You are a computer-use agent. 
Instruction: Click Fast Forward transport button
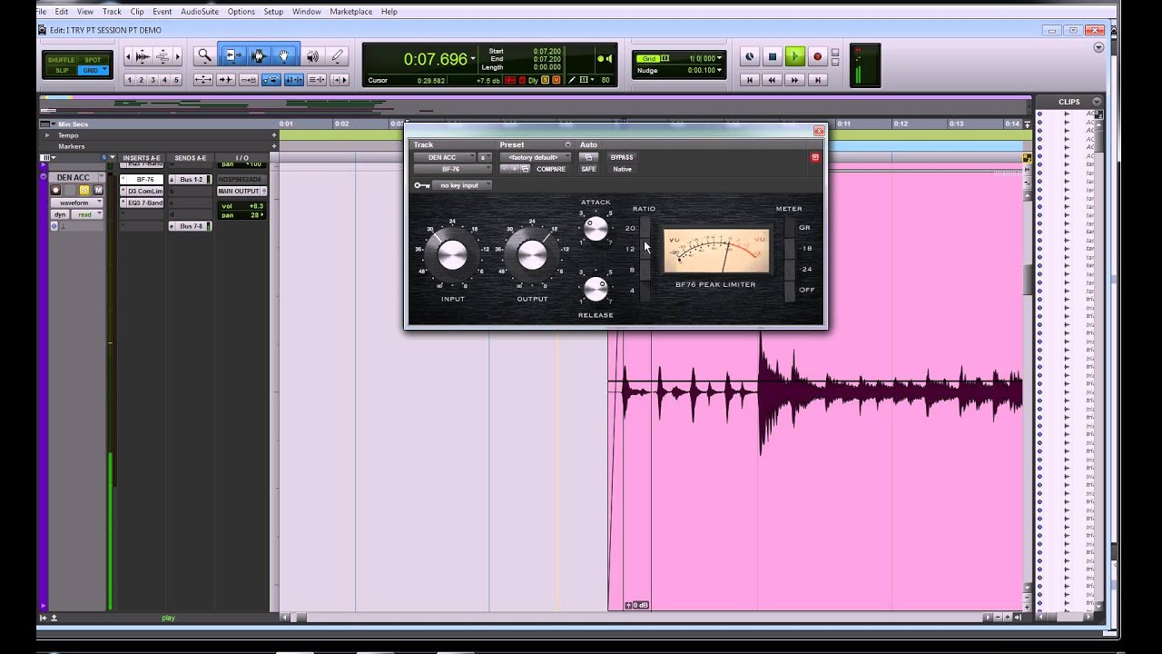795,80
